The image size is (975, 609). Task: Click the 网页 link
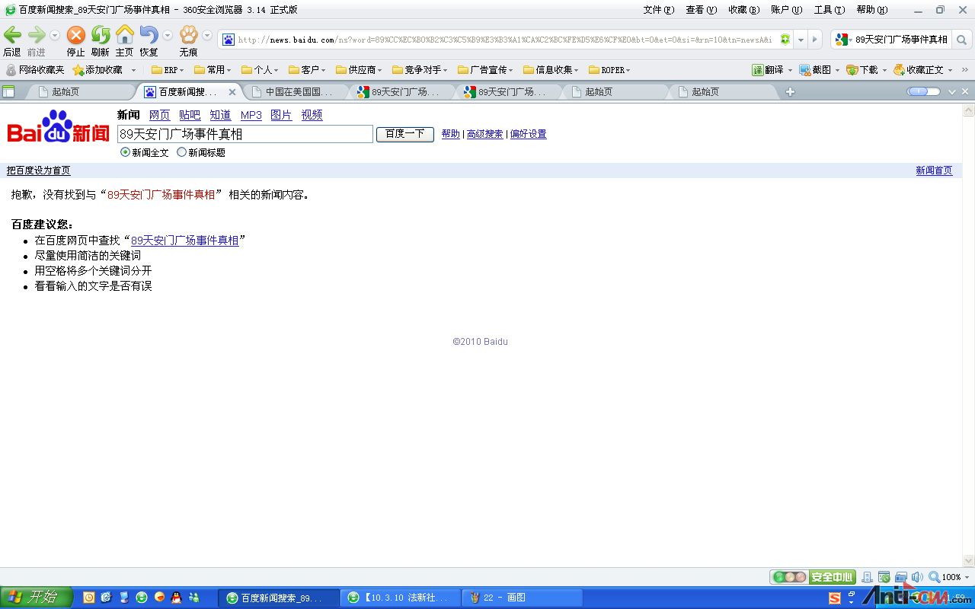pyautogui.click(x=160, y=115)
